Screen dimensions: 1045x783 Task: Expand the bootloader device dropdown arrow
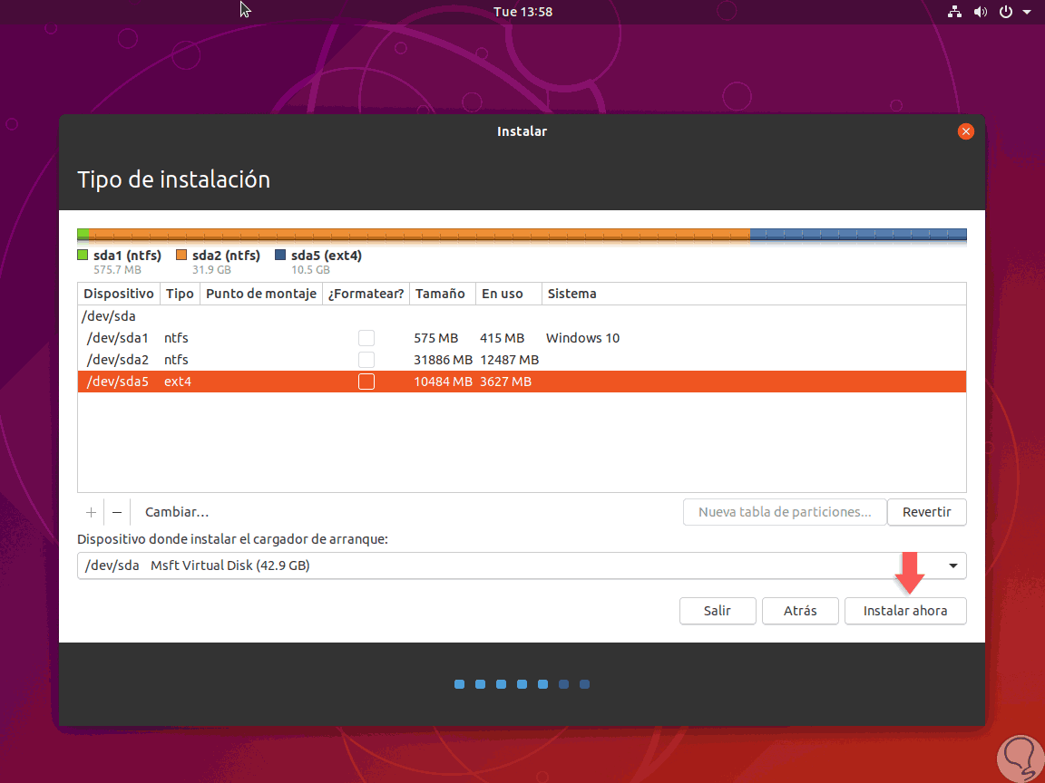pyautogui.click(x=953, y=565)
